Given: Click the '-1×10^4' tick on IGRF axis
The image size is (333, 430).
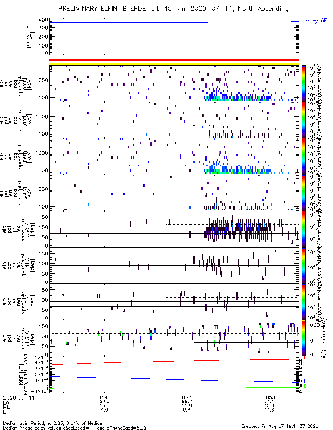Looking at the screenshot, I should (x=40, y=391).
